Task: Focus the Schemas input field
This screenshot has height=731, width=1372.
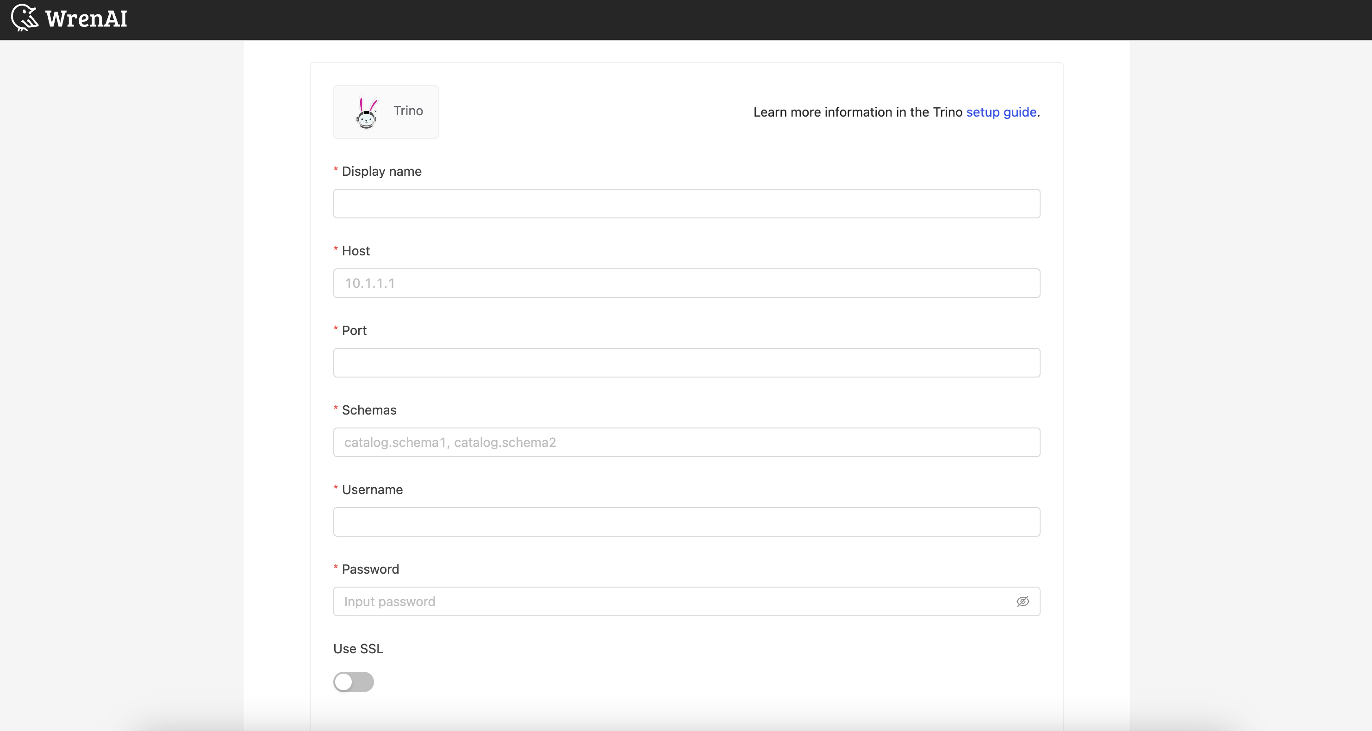Action: click(686, 442)
